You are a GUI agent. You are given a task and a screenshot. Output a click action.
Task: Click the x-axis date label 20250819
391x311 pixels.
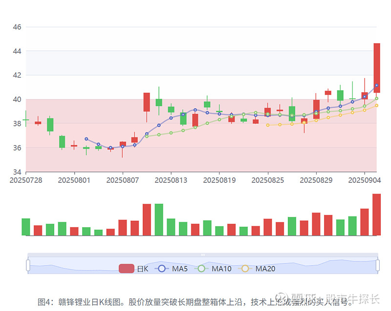(x=219, y=180)
